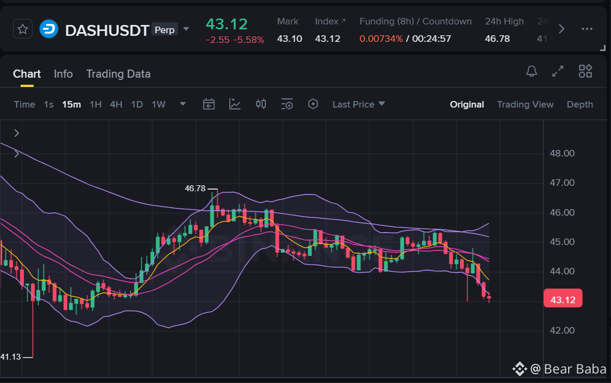
Task: Select the 1W interval
Action: (x=158, y=104)
